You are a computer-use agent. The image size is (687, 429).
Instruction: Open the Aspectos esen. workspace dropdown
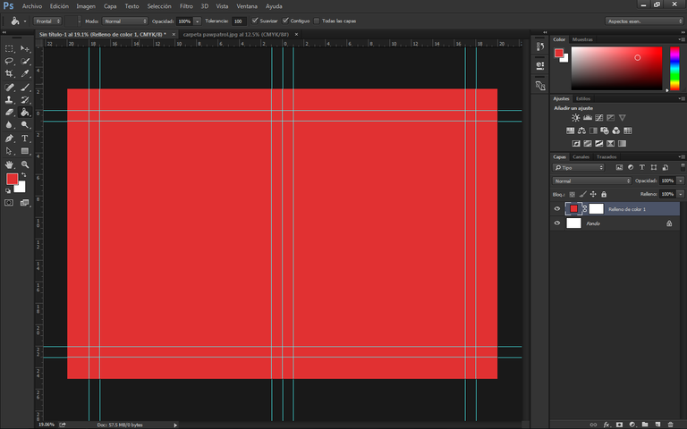(x=644, y=21)
